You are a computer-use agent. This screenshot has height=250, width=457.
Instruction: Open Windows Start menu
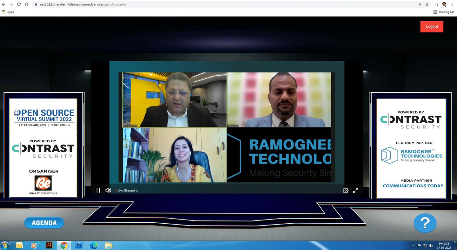(x=5, y=245)
